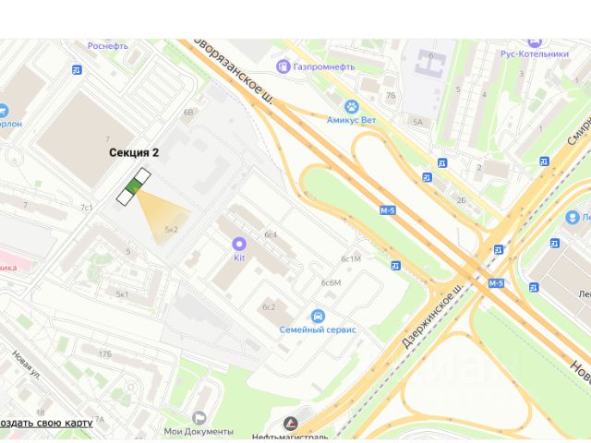Select the Мои Документы flag icon
The image size is (591, 443).
[x=199, y=418]
